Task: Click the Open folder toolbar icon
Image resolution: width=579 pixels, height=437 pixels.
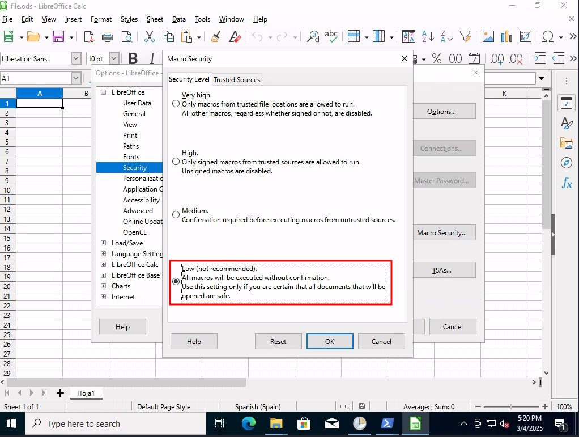Action: click(x=33, y=37)
